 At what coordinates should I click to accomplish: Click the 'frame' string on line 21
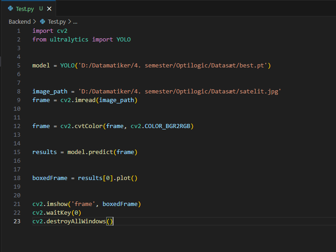(83, 204)
